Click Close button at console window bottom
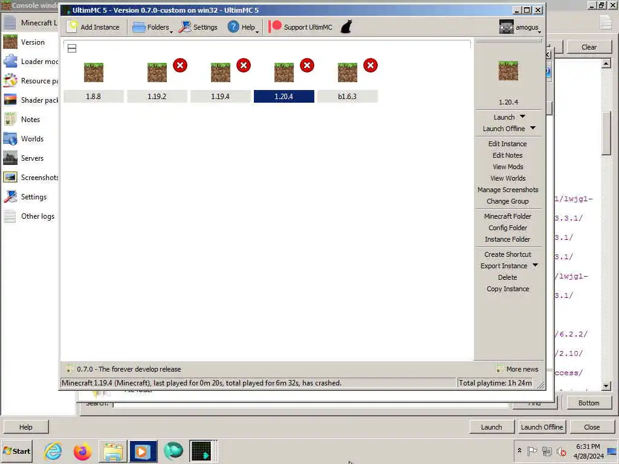Image resolution: width=619 pixels, height=464 pixels. point(592,427)
